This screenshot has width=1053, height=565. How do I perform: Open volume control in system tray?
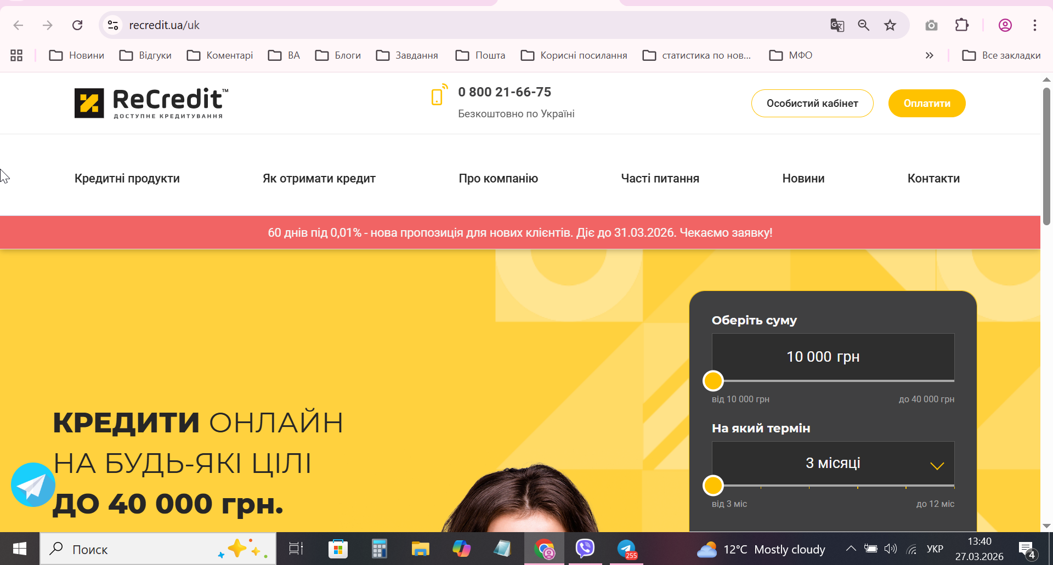891,549
